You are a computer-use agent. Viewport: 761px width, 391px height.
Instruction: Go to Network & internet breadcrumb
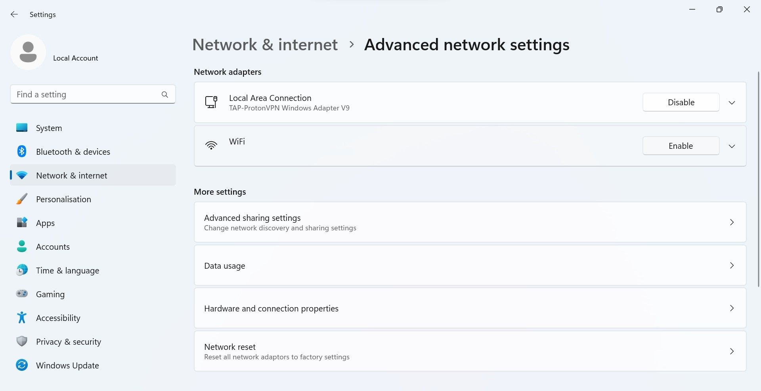[x=265, y=45]
